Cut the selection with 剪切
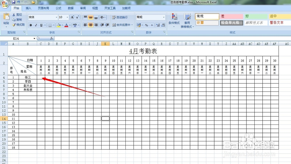Screen dimensions: 291x164 click(x=17, y=15)
